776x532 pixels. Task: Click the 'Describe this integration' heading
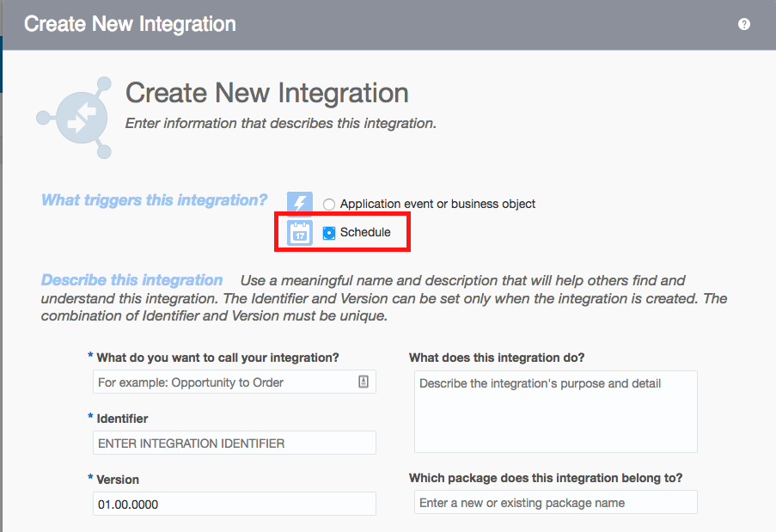tap(131, 280)
